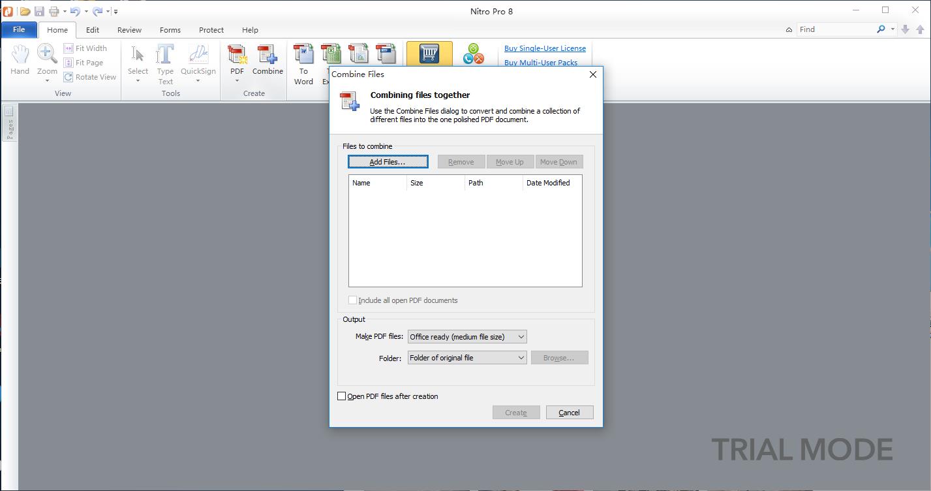Click the Rotate View icon
This screenshot has height=491, width=931.
69,77
